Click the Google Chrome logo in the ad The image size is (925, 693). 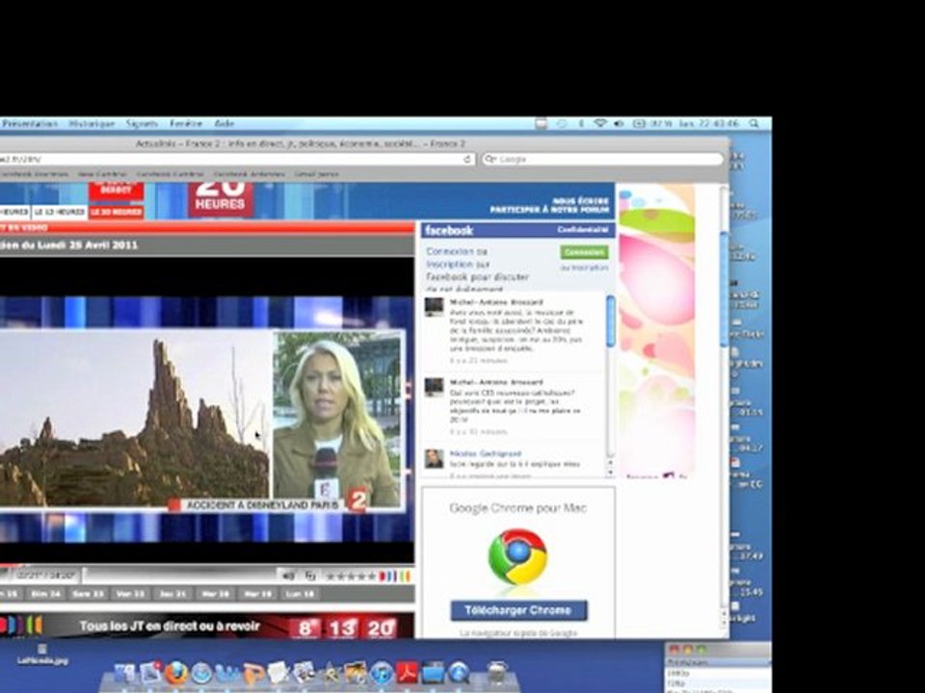517,557
